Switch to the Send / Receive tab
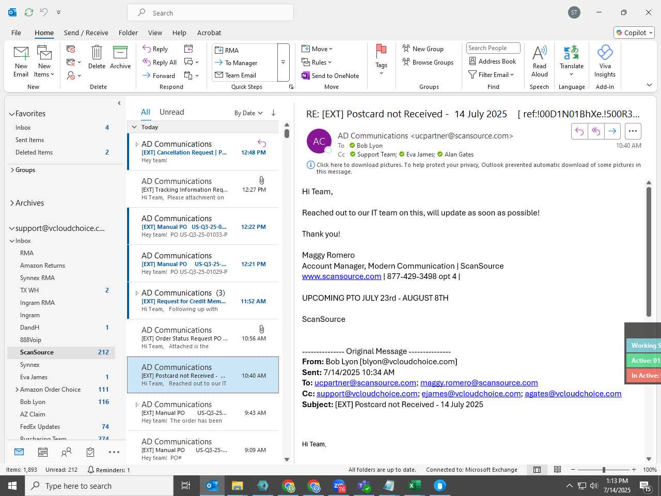 click(86, 33)
